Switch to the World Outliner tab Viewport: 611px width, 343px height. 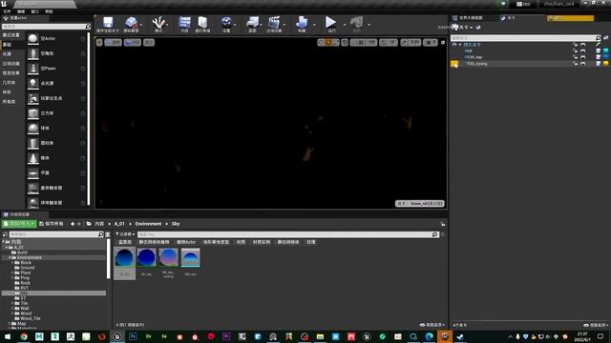pyautogui.click(x=471, y=18)
